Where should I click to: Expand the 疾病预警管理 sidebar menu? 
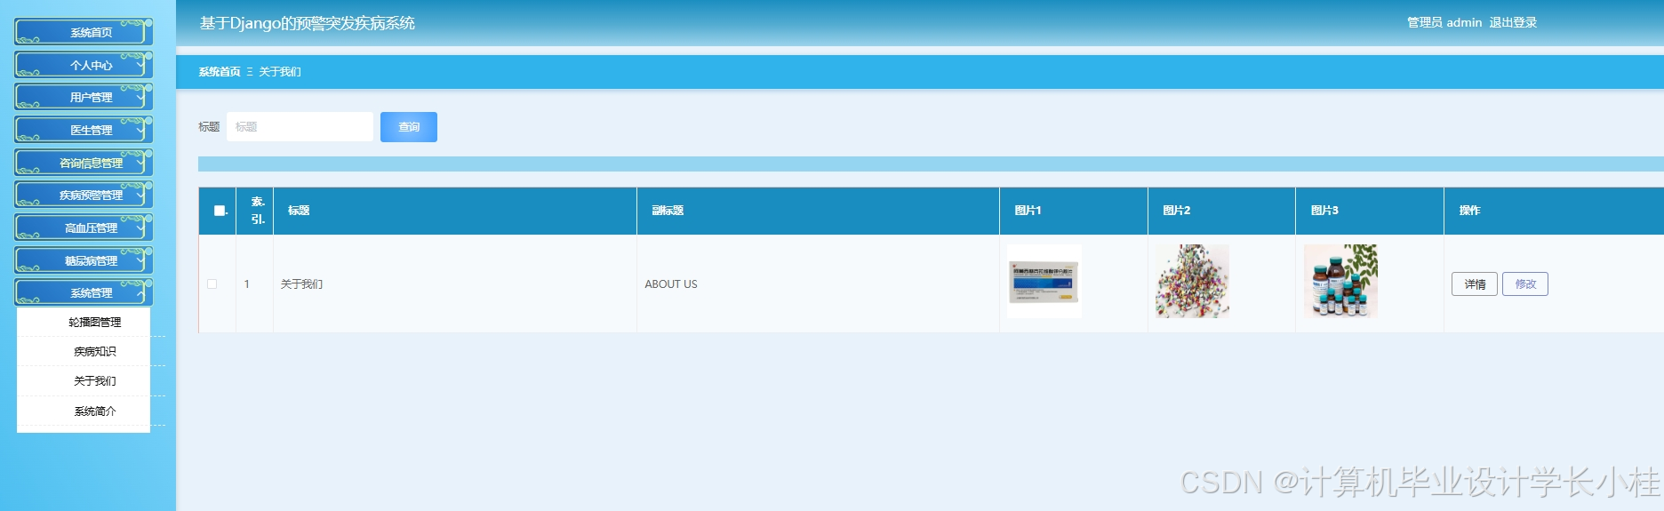pos(84,195)
